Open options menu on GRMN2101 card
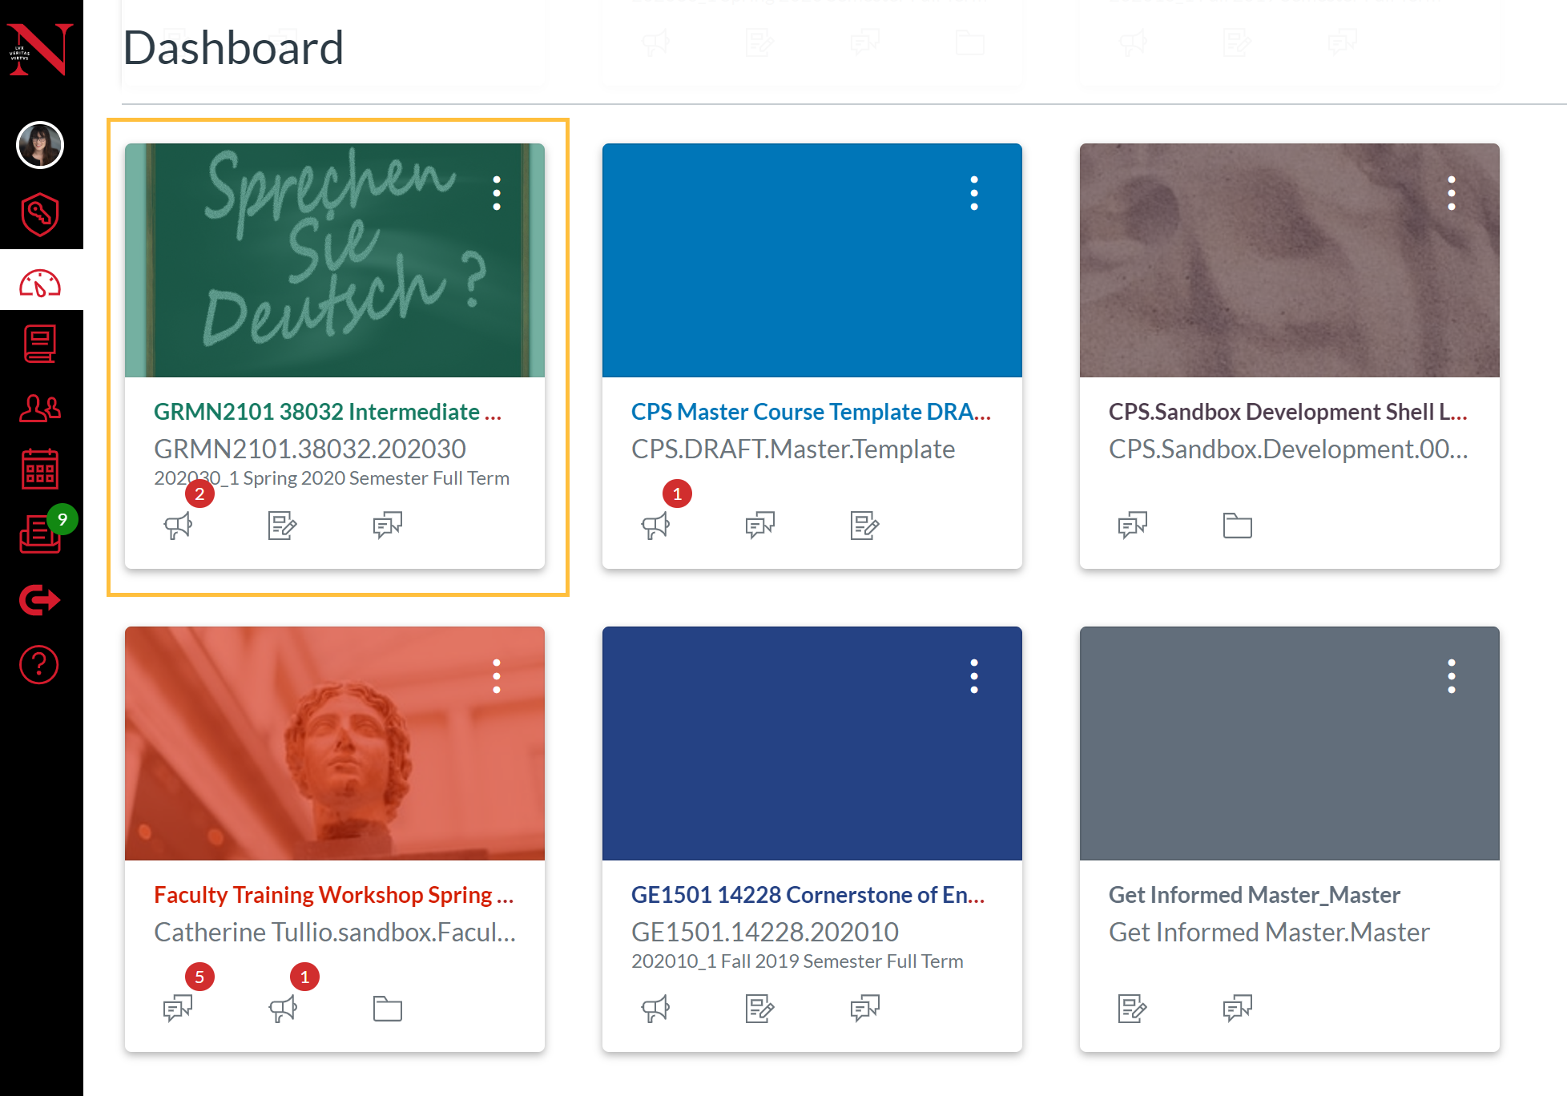 click(x=498, y=192)
